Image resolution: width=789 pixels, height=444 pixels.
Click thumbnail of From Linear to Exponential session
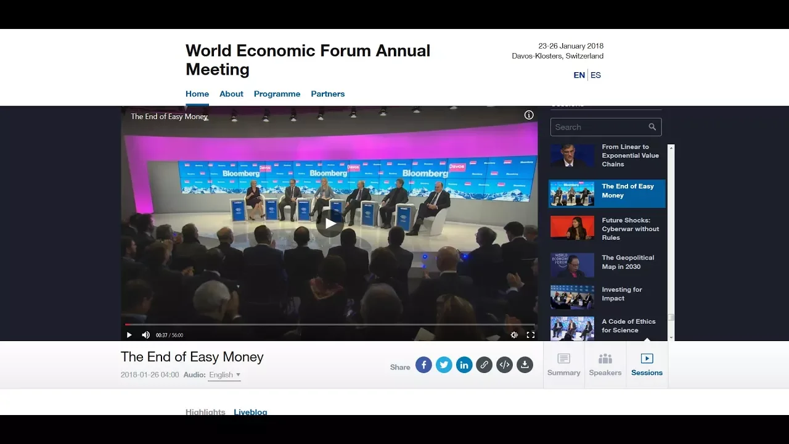[572, 155]
